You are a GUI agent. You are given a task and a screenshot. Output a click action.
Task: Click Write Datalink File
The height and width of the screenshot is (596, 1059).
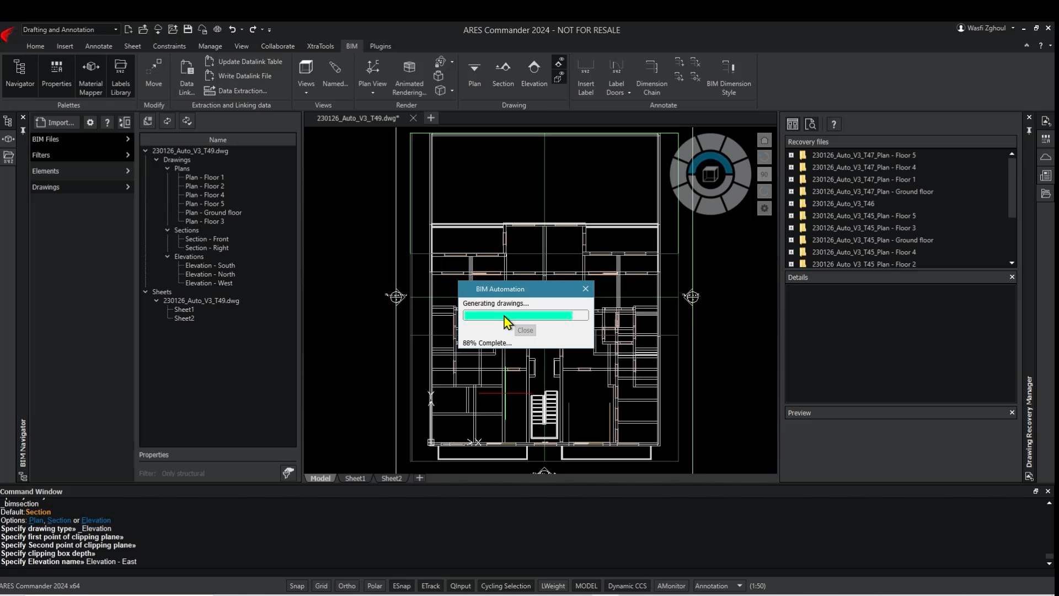[238, 76]
